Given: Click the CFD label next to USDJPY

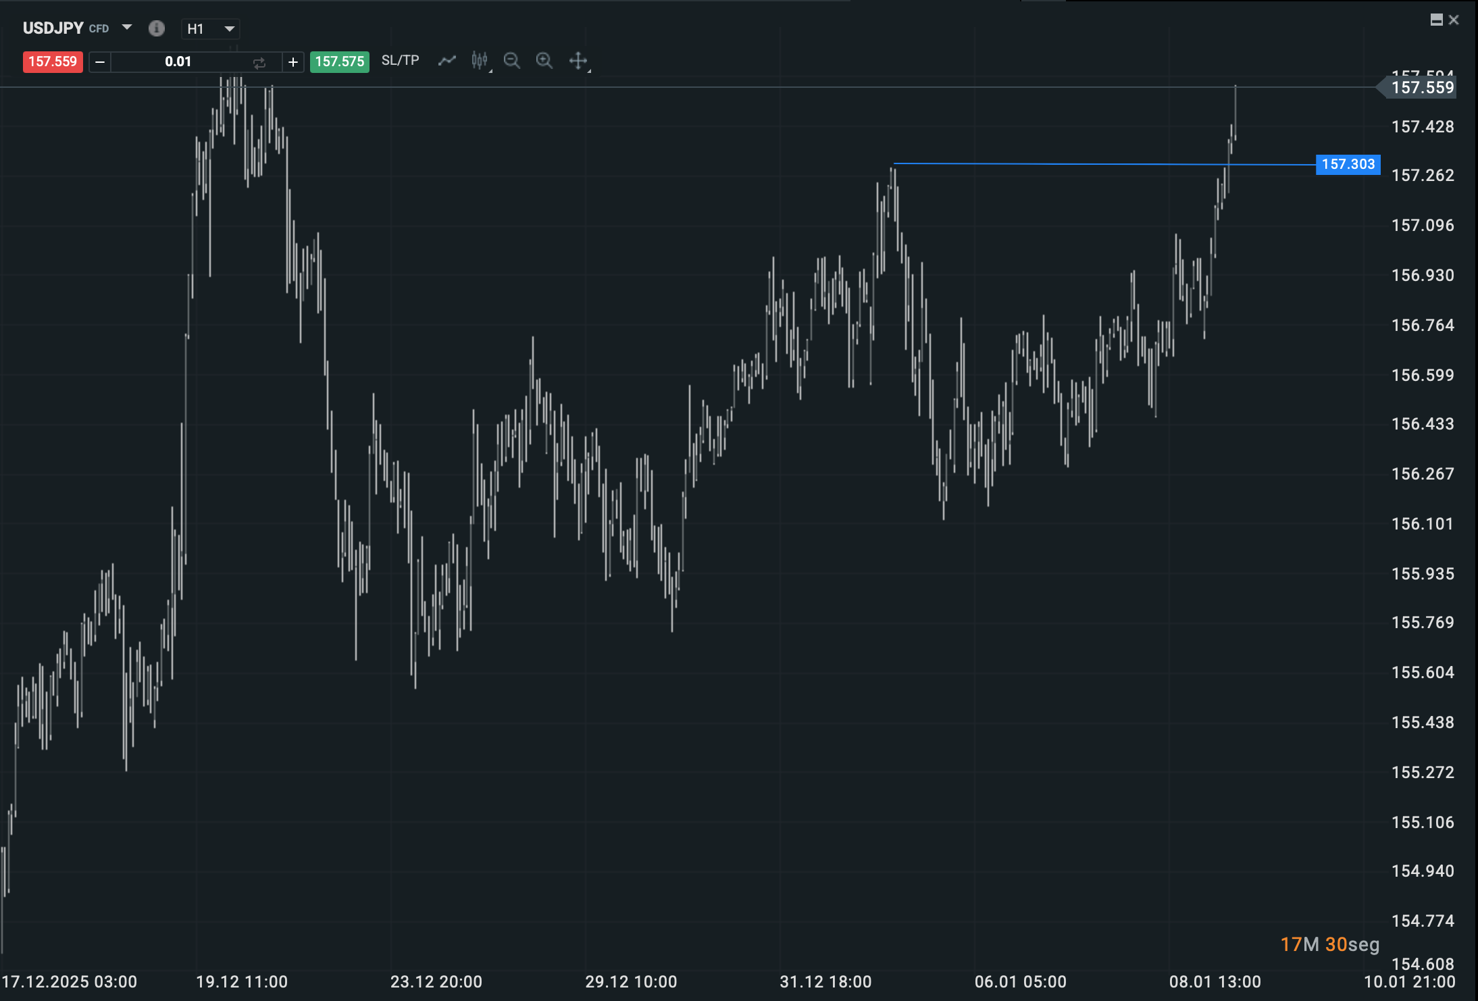Looking at the screenshot, I should (99, 28).
